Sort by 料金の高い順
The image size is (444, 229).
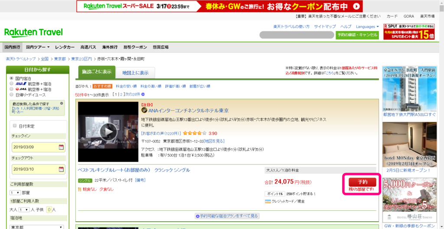coord(151,86)
